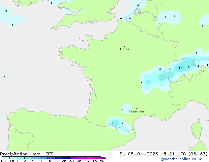Pick the 40–45 mm magenta legend swatch

point(89,158)
